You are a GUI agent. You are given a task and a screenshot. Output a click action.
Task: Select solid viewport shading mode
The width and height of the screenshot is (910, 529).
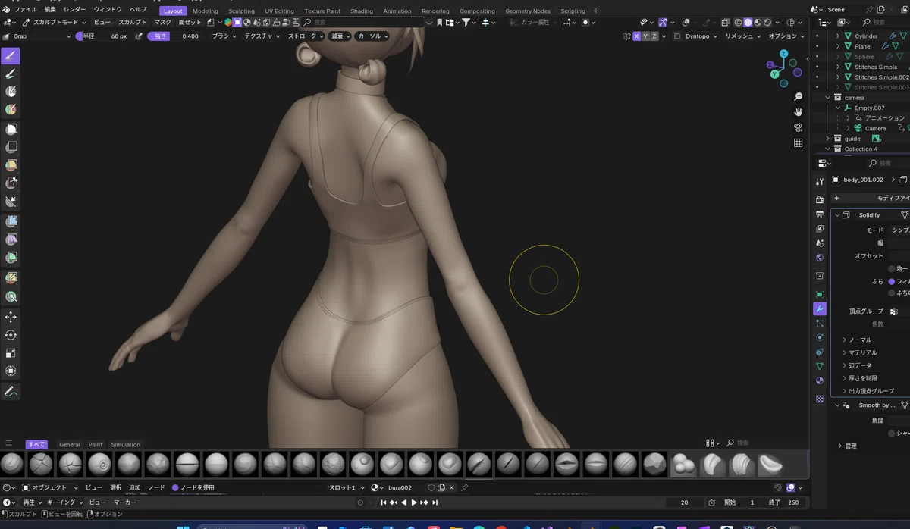tap(748, 23)
